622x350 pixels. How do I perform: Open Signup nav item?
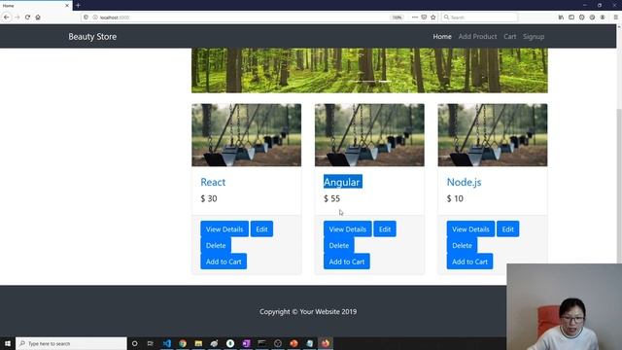pos(534,37)
